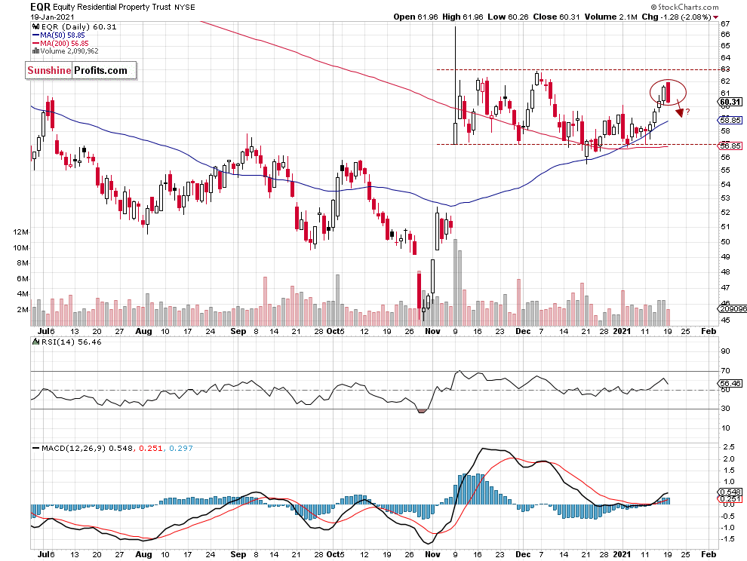The height and width of the screenshot is (561, 747).
Task: Click the 'RSI(14) 56.46' panel label
Action: 72,342
